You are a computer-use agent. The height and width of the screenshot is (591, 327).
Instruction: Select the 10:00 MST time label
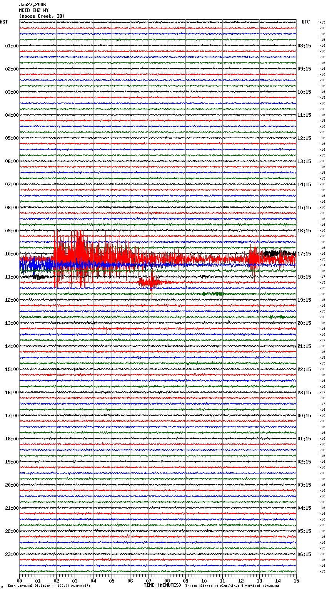[12, 254]
